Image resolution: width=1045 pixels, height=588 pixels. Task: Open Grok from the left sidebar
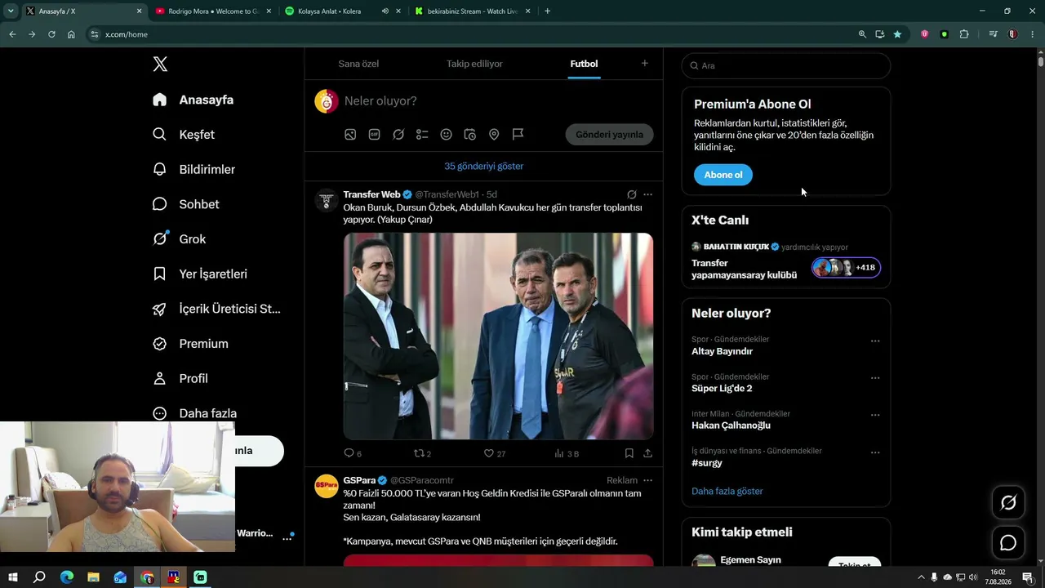(179, 239)
